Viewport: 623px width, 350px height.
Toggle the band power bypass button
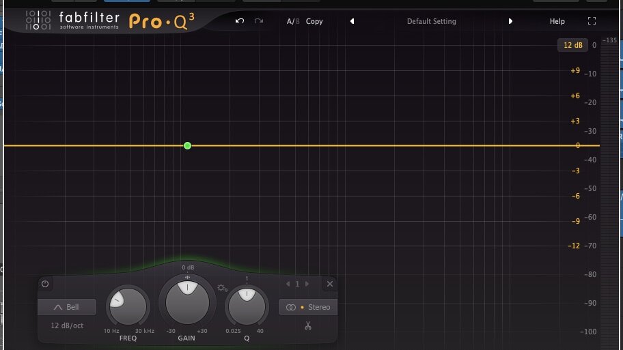[45, 284]
